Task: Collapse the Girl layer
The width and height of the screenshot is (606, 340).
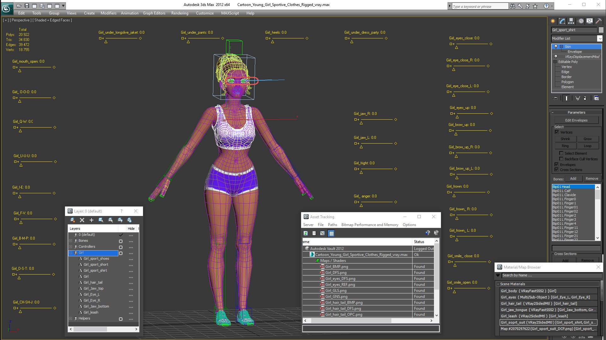Action: (71, 253)
